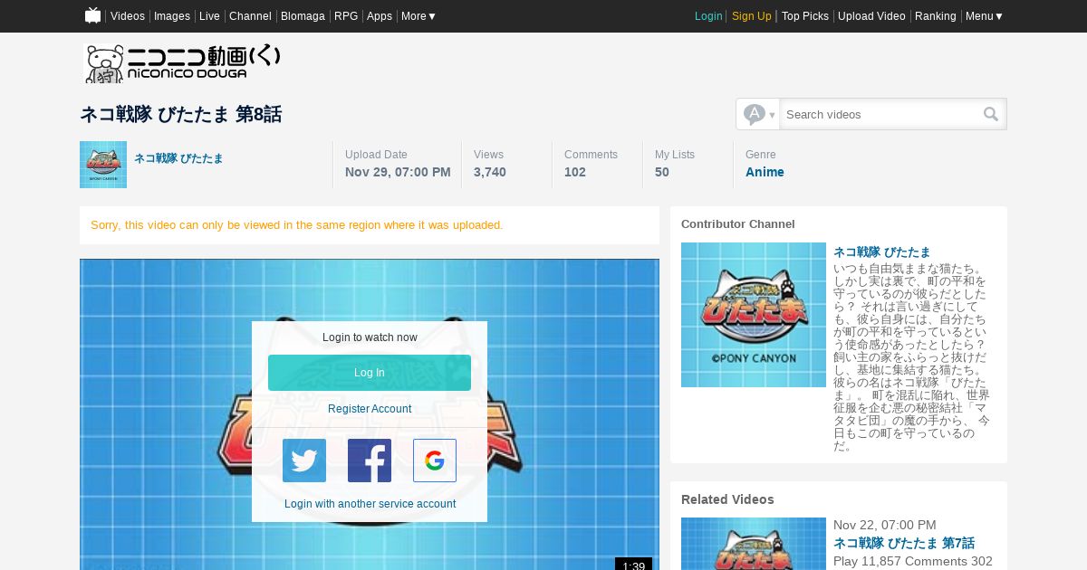Open the search type selector A dropdown
The height and width of the screenshot is (570, 1087).
click(758, 114)
